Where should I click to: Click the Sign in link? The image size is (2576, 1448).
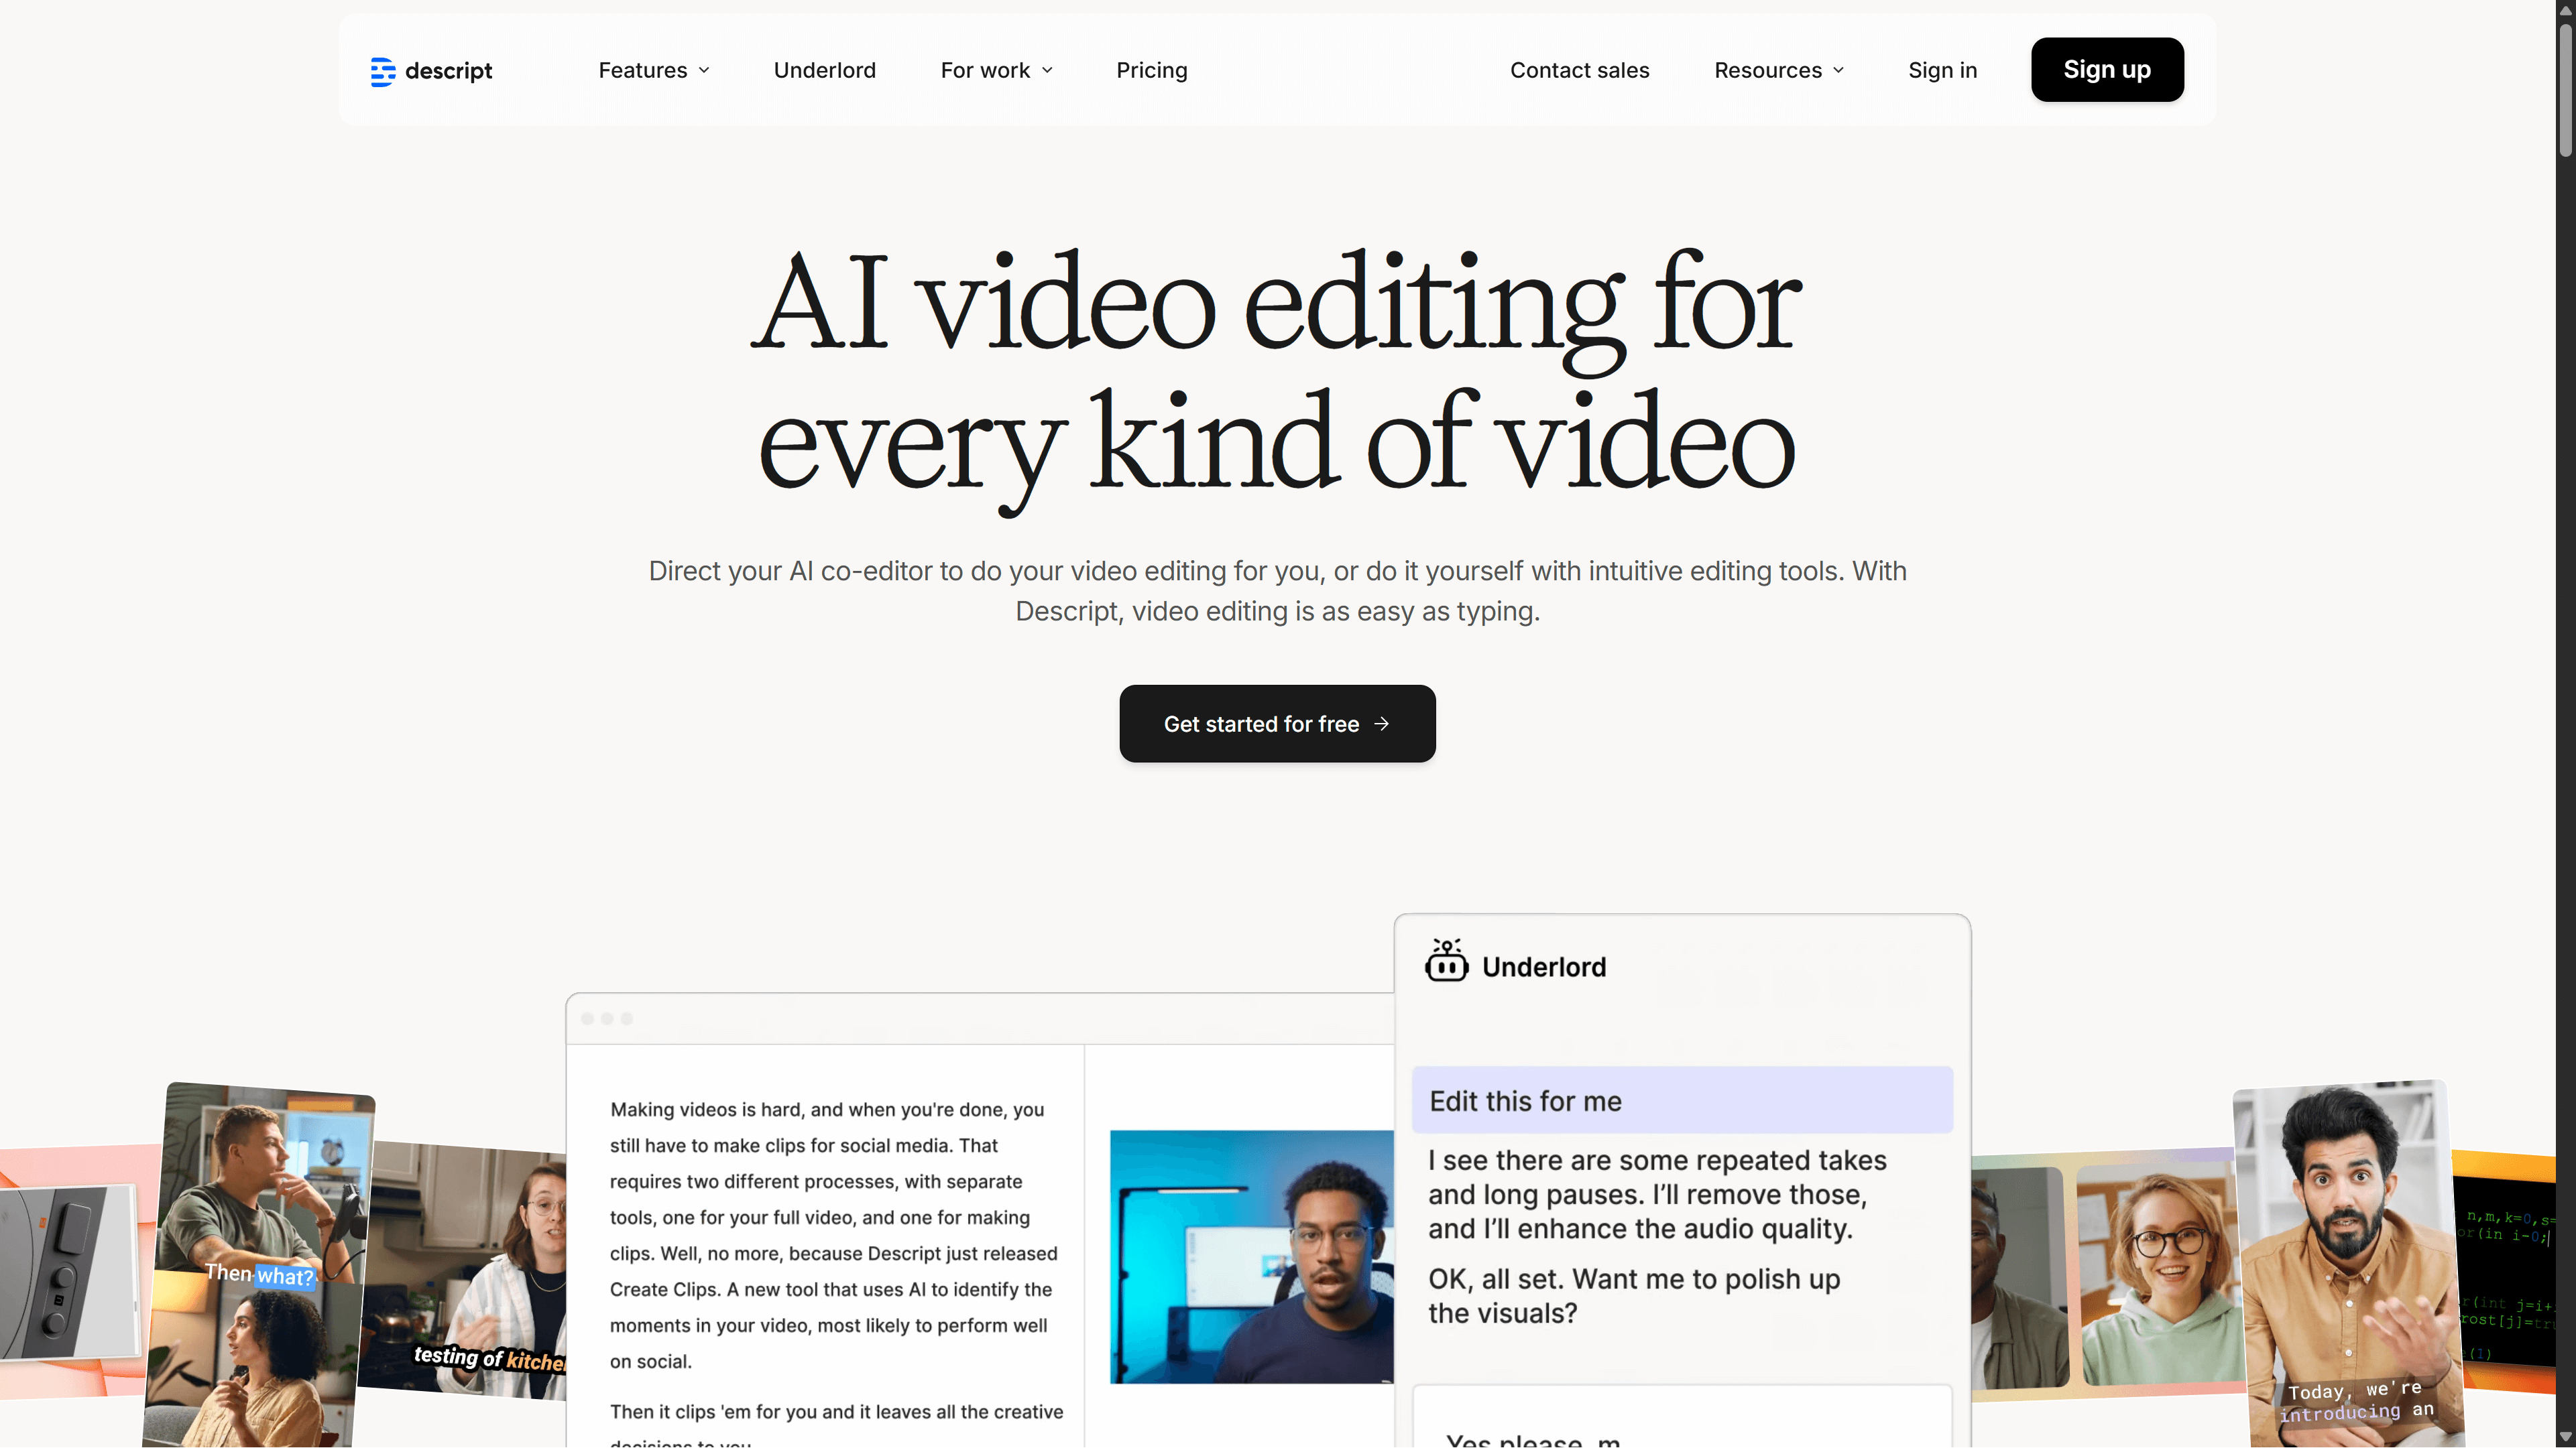click(x=1942, y=70)
